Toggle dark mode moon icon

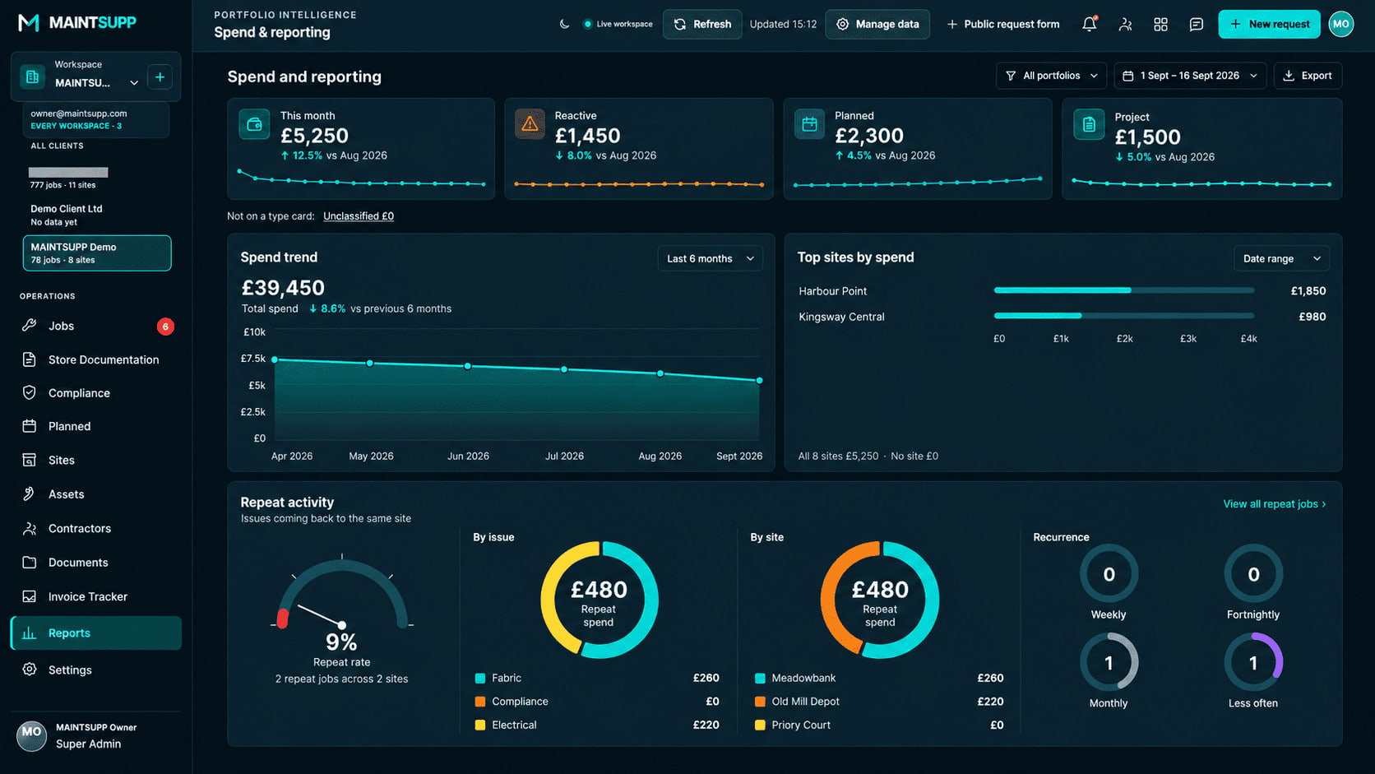564,24
